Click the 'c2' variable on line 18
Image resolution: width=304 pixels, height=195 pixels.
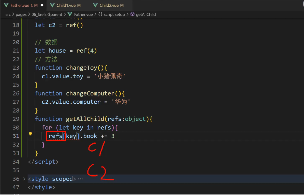click(52, 25)
